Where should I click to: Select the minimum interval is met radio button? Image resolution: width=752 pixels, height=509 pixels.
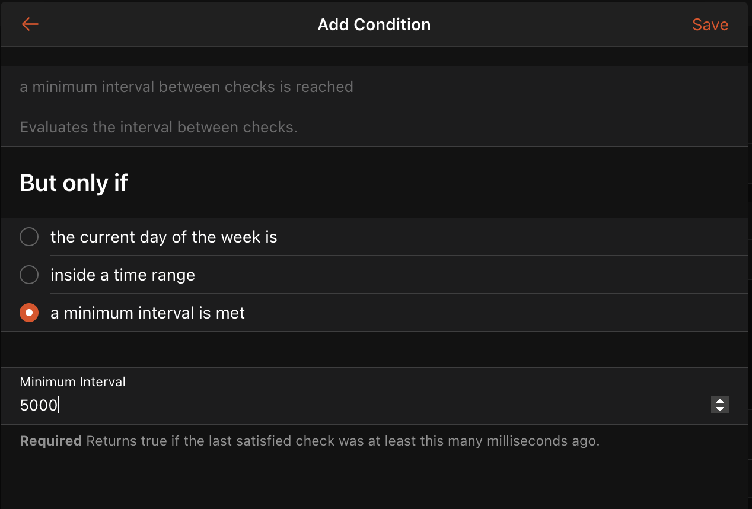pos(29,313)
